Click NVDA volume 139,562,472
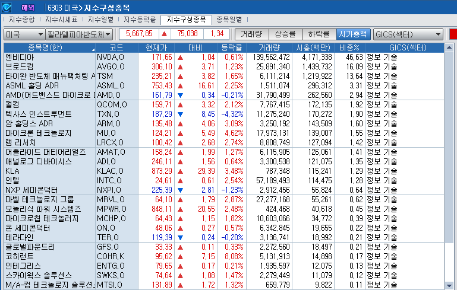Screen dimensions: 457x290 coord(272,58)
